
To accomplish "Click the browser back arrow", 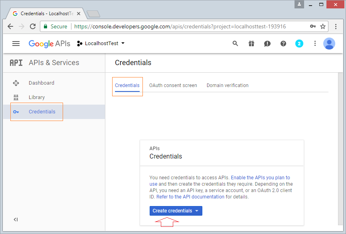I will (x=10, y=26).
